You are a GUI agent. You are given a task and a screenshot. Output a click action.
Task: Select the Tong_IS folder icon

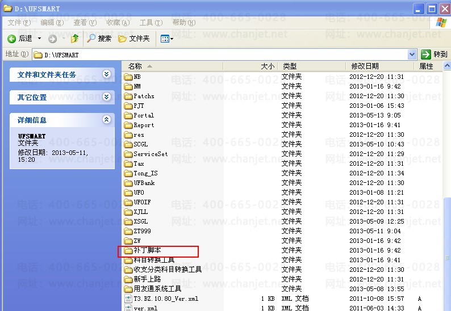(128, 173)
